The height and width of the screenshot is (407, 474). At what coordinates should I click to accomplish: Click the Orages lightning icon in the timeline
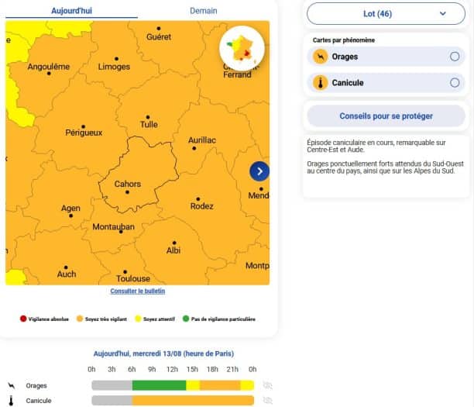[x=11, y=385]
